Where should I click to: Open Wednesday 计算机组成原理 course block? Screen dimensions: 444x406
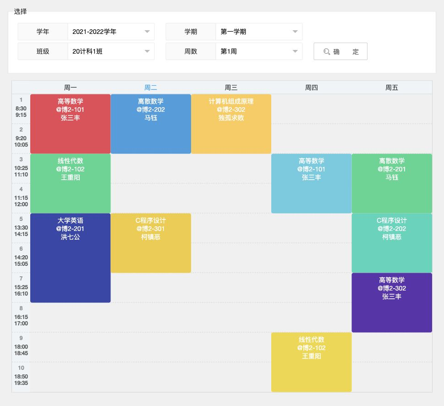231,124
